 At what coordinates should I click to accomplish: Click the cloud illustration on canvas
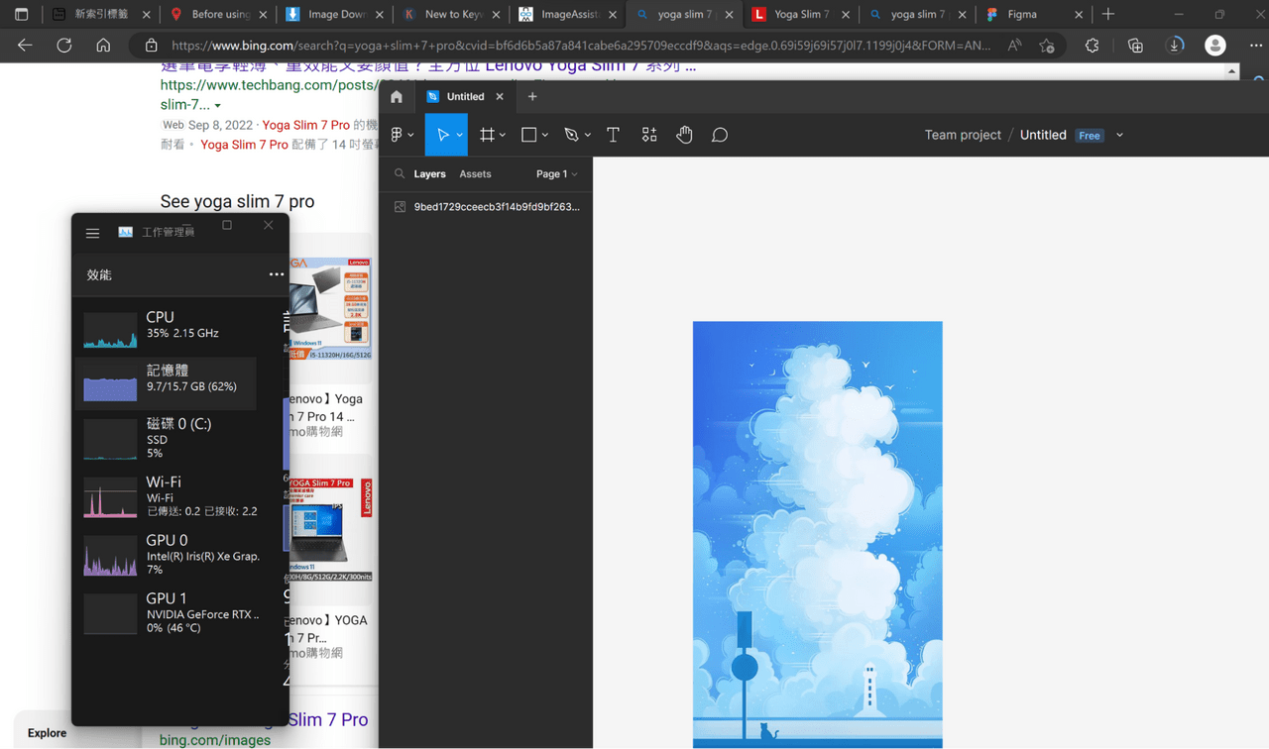point(817,534)
